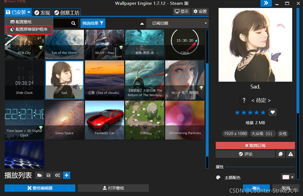Open the 壁纸编辑器 wallpaper editor button

pyautogui.click(x=40, y=188)
